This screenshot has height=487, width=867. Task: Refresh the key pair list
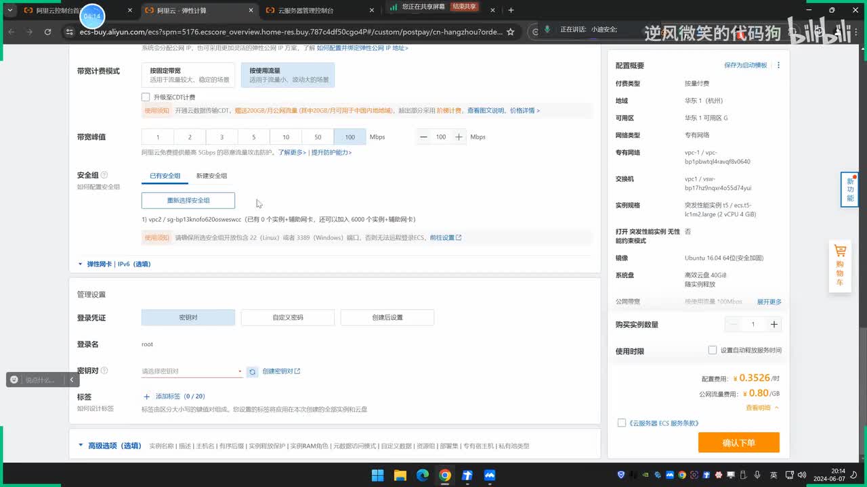click(x=252, y=371)
